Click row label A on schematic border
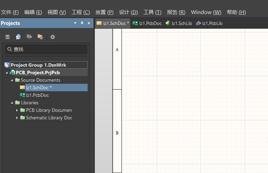The image size is (268, 173). 117,50
